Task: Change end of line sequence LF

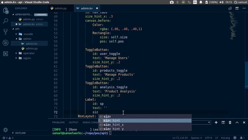Action: click(217, 138)
